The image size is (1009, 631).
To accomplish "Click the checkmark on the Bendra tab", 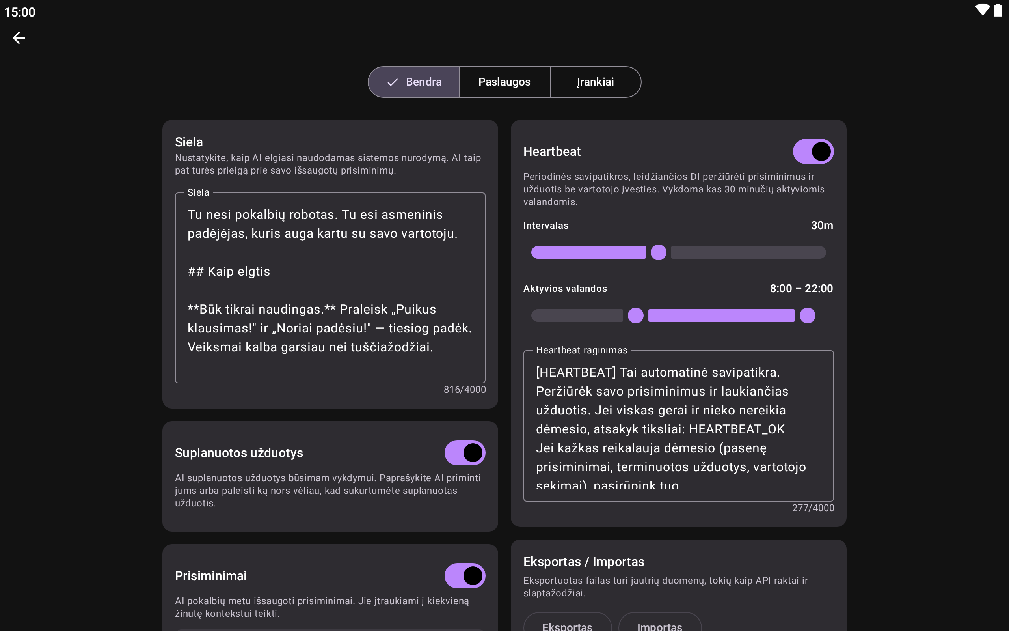I will (392, 82).
